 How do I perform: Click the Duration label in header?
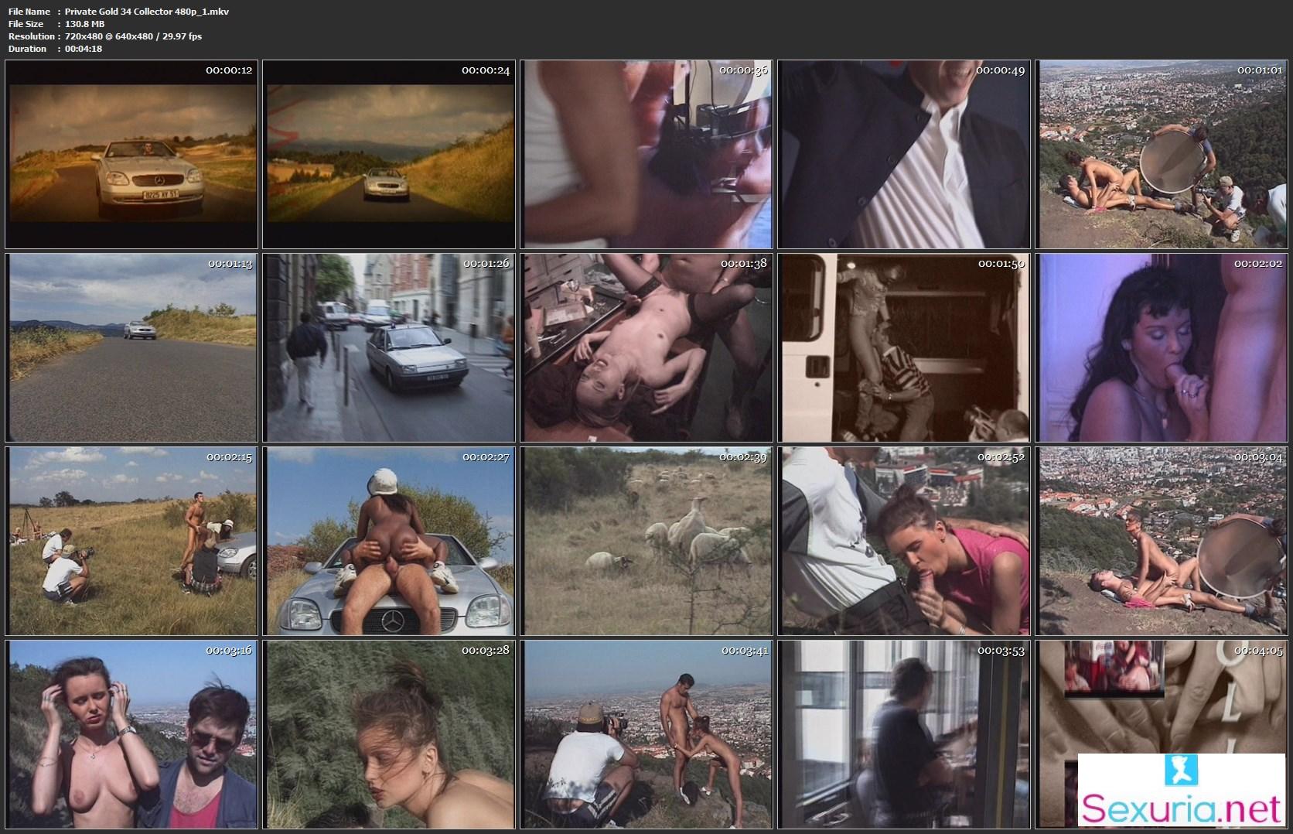(x=28, y=49)
